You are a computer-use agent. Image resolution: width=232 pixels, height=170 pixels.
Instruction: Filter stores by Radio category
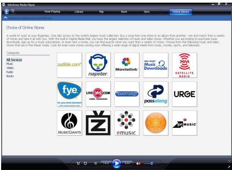[x=9, y=72]
